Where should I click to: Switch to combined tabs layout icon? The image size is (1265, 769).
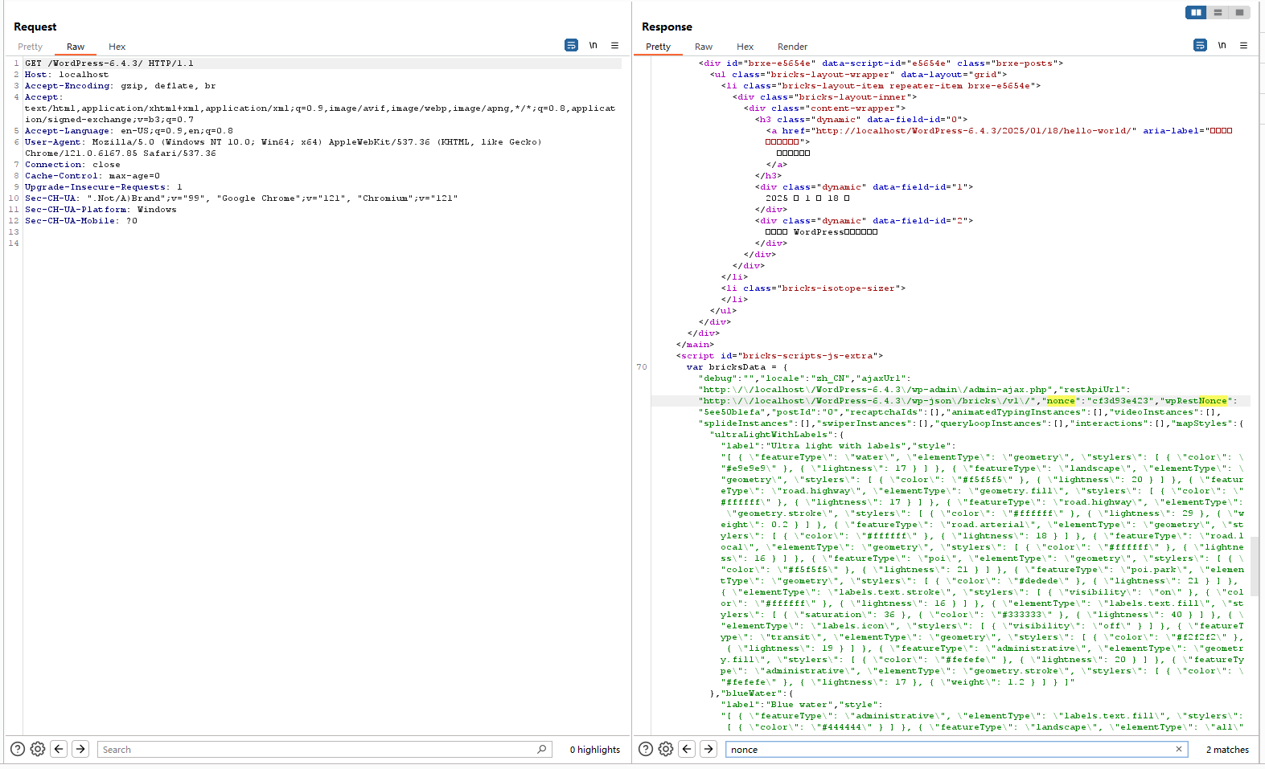pos(1239,12)
